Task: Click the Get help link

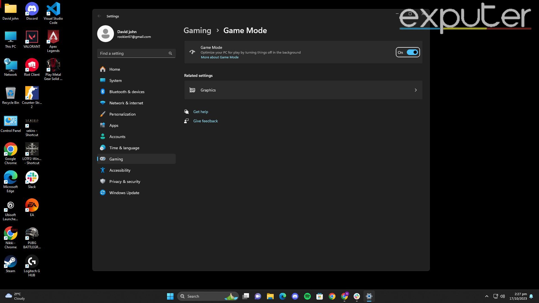Action: pos(200,112)
